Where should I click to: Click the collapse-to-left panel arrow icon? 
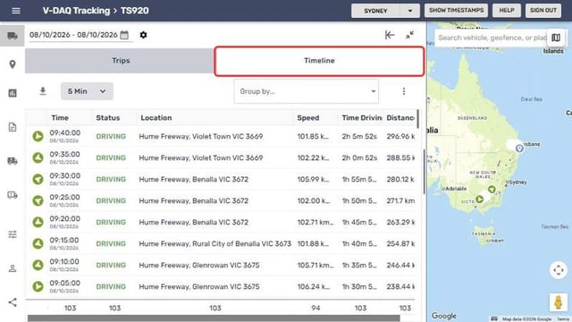pos(390,35)
